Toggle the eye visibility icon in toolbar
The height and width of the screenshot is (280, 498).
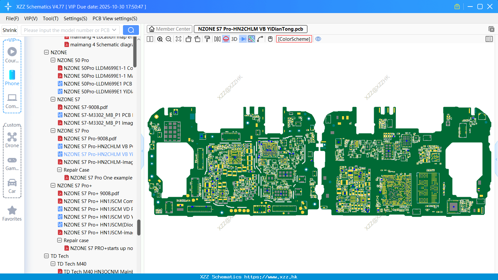click(318, 39)
